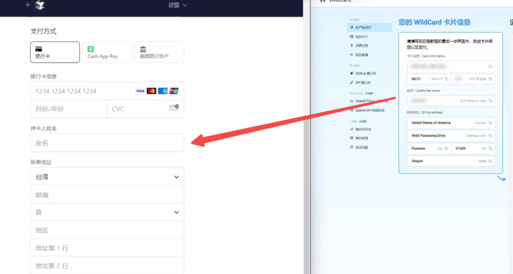Copy the 4985 Panorama Drive address
The height and width of the screenshot is (274, 513).
490,136
